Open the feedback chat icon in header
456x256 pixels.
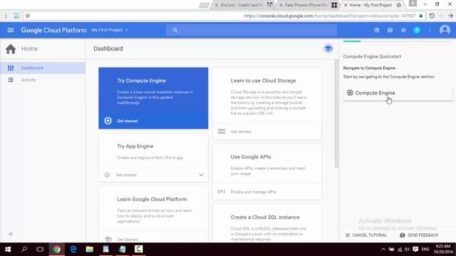click(x=390, y=30)
